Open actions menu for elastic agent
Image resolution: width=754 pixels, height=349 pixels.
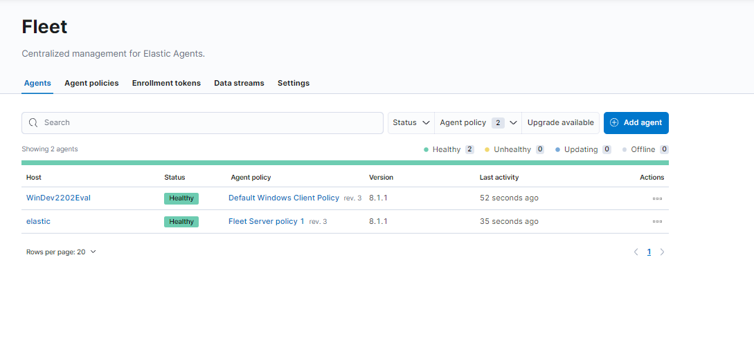[x=657, y=222]
